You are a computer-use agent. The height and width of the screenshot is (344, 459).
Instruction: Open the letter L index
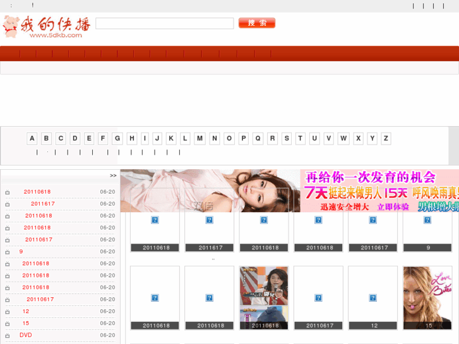click(185, 138)
